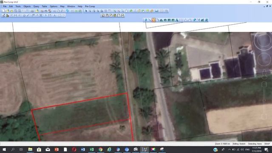Open the Pre-Comp menu
Screen dimensions: 272x153
point(90,6)
